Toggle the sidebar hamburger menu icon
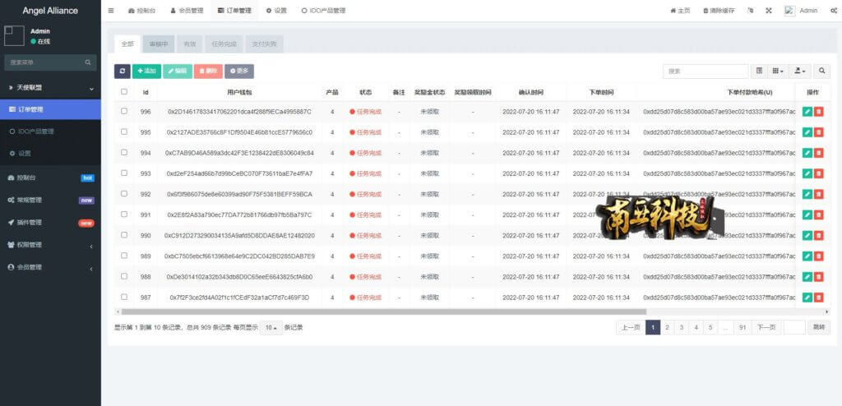The width and height of the screenshot is (842, 406). 111,11
